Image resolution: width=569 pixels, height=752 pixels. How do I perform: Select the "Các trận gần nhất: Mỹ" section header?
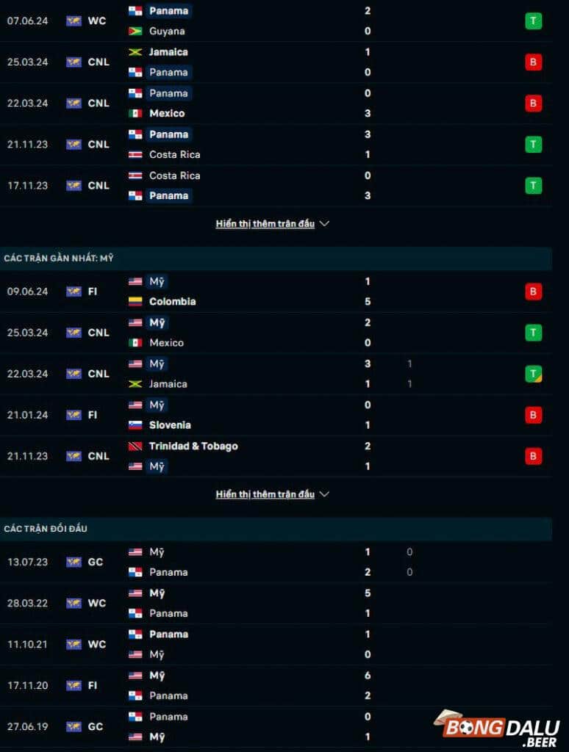point(59,258)
